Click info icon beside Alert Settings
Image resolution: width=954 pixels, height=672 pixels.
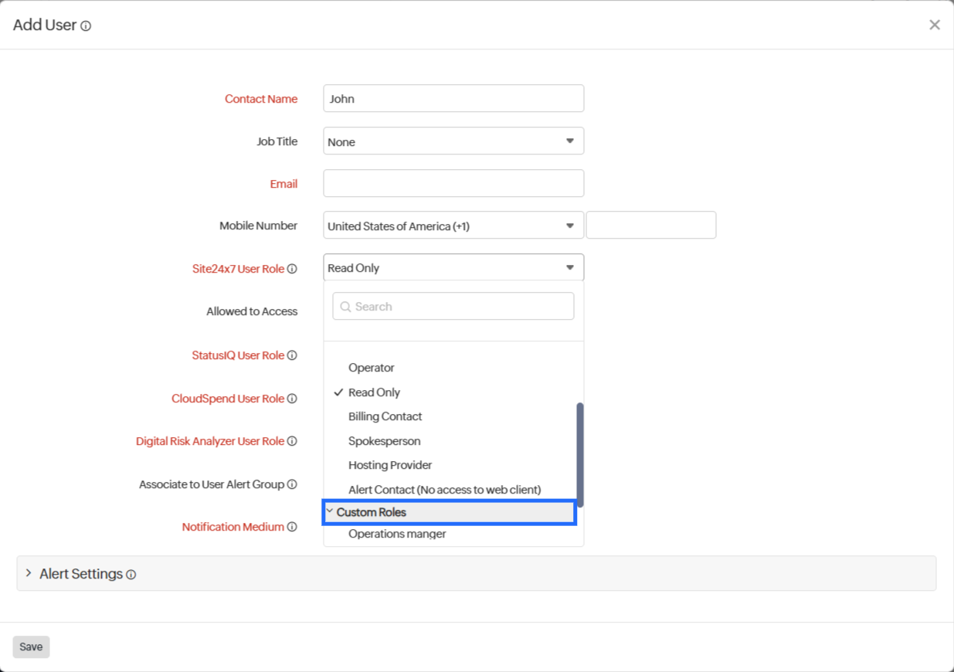point(131,575)
